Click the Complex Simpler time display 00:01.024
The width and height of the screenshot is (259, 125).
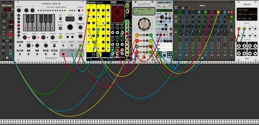click(x=164, y=10)
